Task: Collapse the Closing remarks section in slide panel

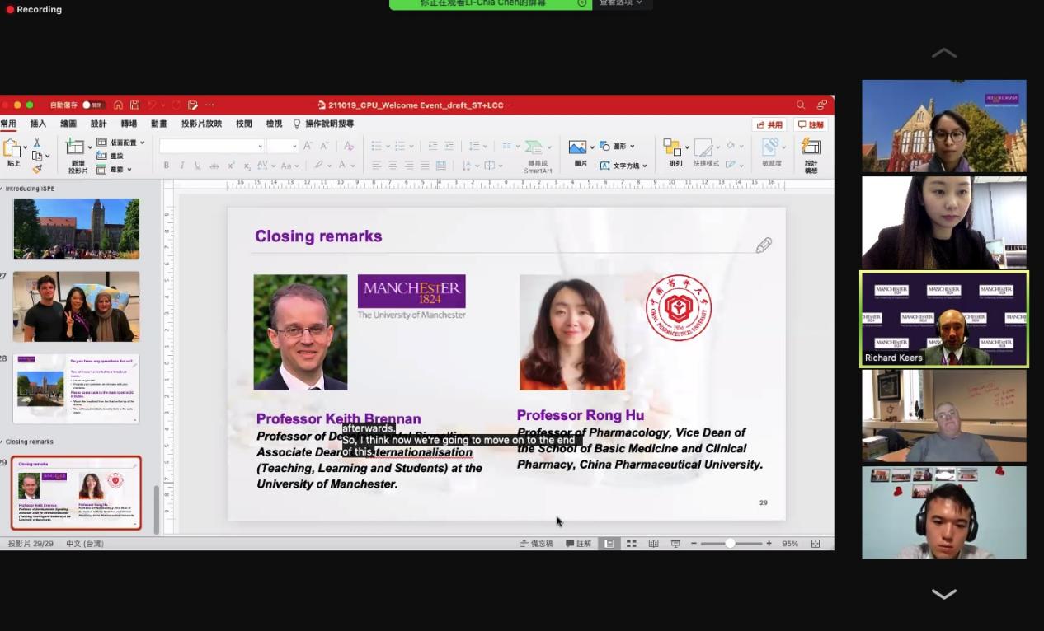Action: [2, 442]
